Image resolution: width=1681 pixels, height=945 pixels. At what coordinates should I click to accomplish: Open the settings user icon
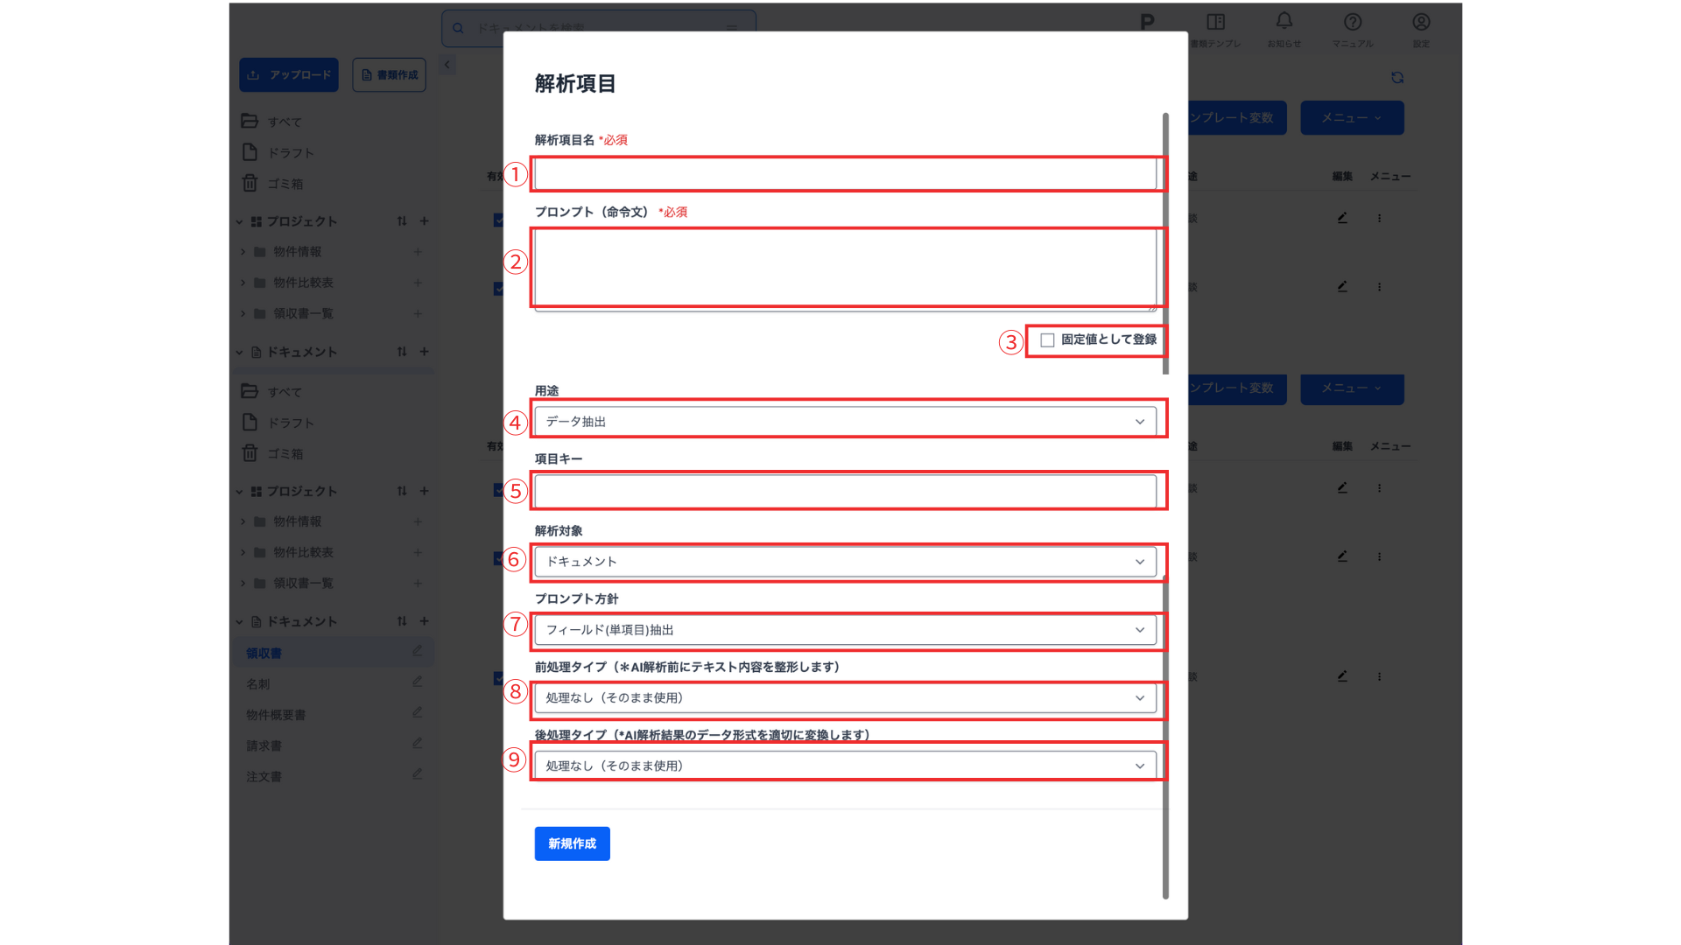[1421, 22]
